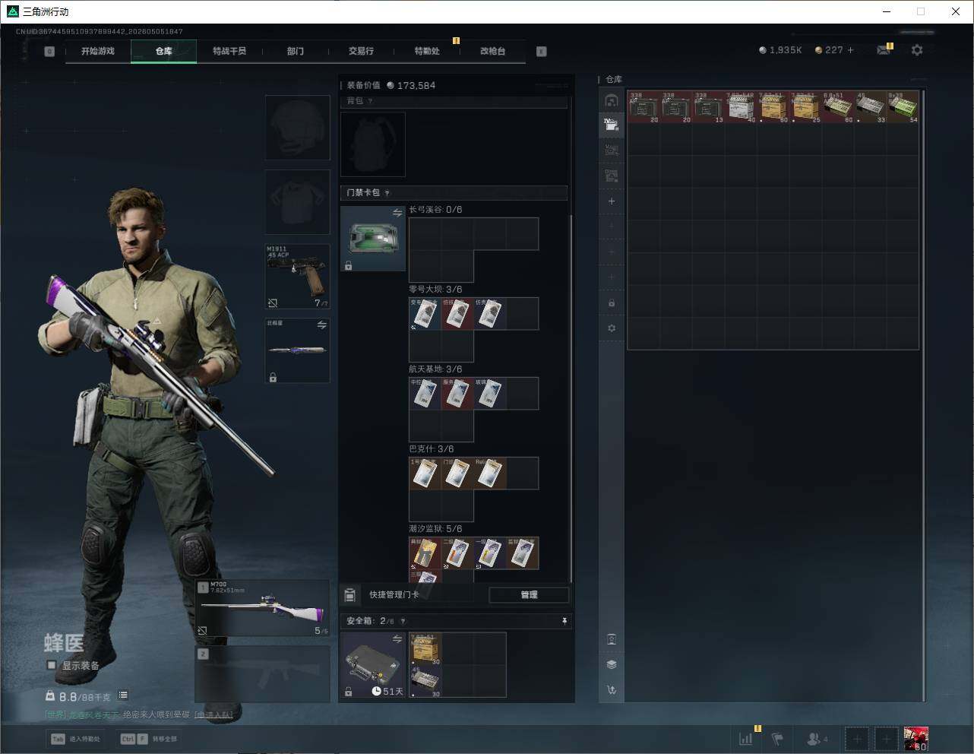Viewport: 974px width, 754px height.
Task: Select the second keycard under 零号大坝
Action: pyautogui.click(x=457, y=314)
